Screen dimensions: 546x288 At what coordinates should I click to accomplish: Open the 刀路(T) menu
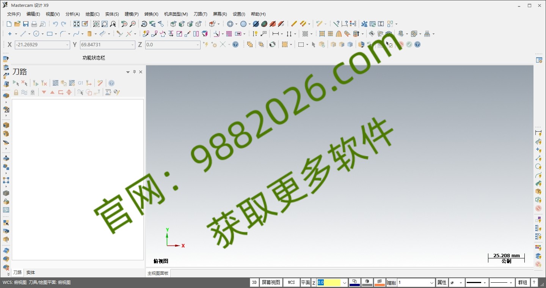coord(201,14)
